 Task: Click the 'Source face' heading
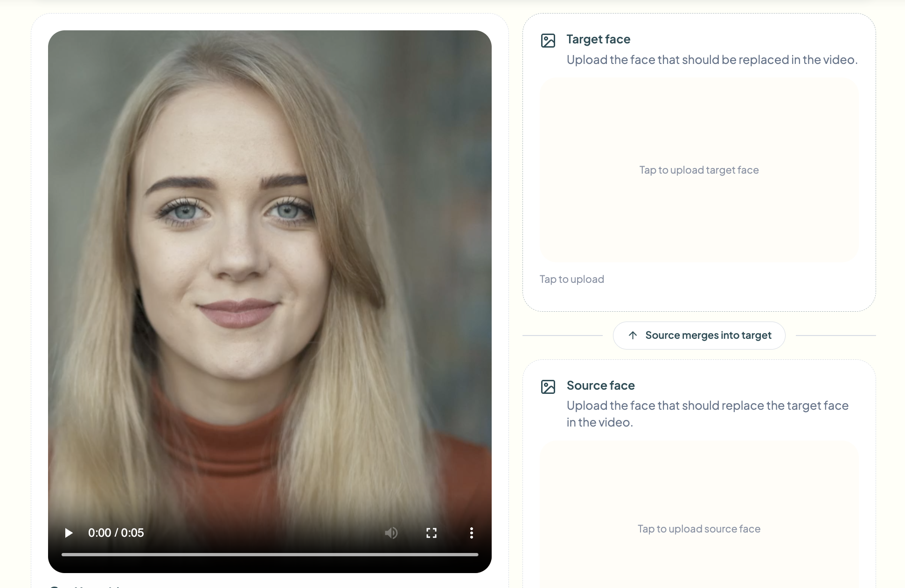coord(601,385)
